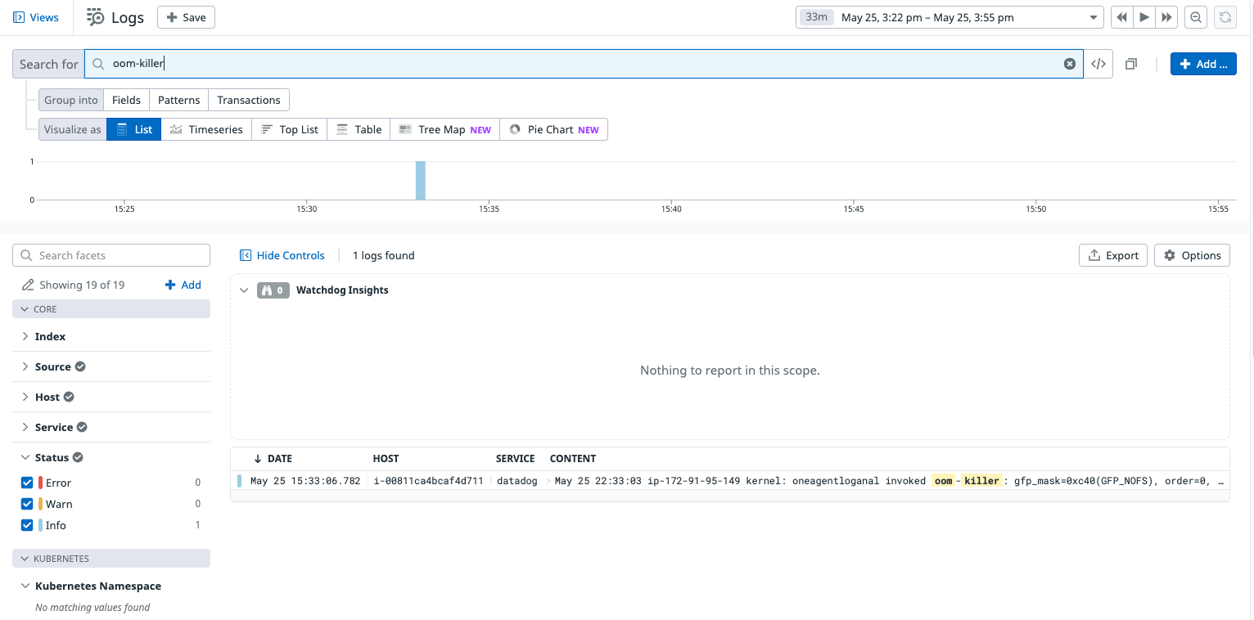Click the blue bar in the timeline histogram

pyautogui.click(x=421, y=180)
